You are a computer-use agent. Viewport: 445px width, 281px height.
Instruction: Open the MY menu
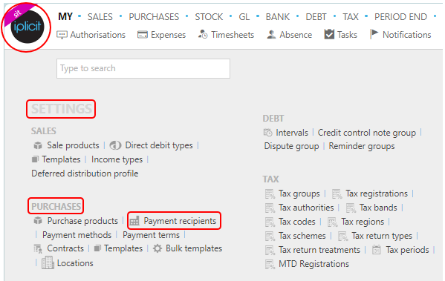point(65,17)
